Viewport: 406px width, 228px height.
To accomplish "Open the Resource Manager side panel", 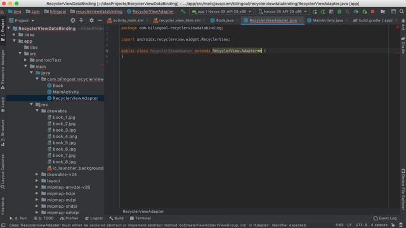I will pyautogui.click(x=3, y=69).
